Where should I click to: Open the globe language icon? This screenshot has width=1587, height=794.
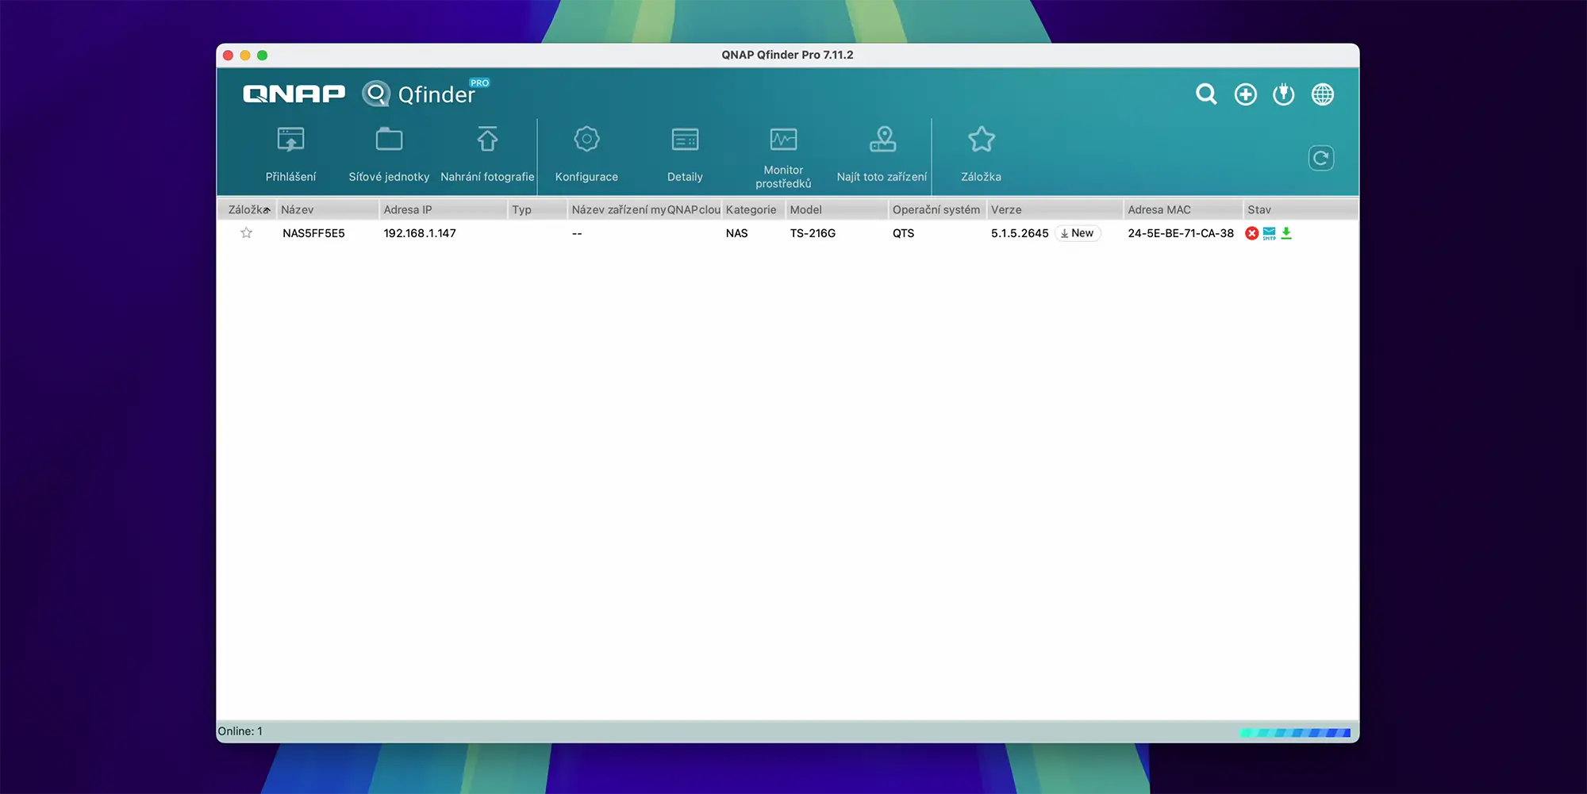1323,94
